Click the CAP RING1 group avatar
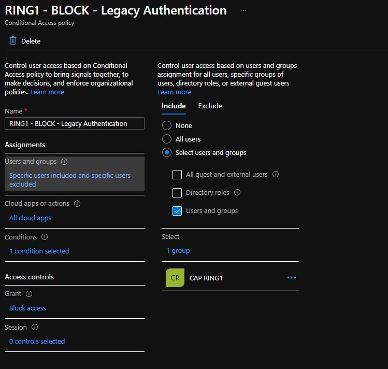 pos(175,278)
